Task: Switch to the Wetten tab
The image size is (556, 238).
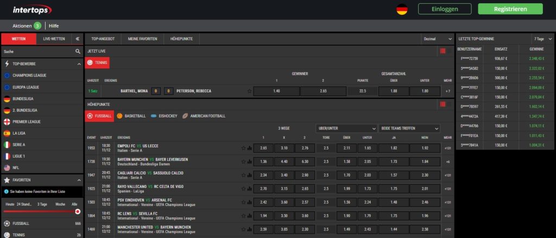Action: [18, 39]
